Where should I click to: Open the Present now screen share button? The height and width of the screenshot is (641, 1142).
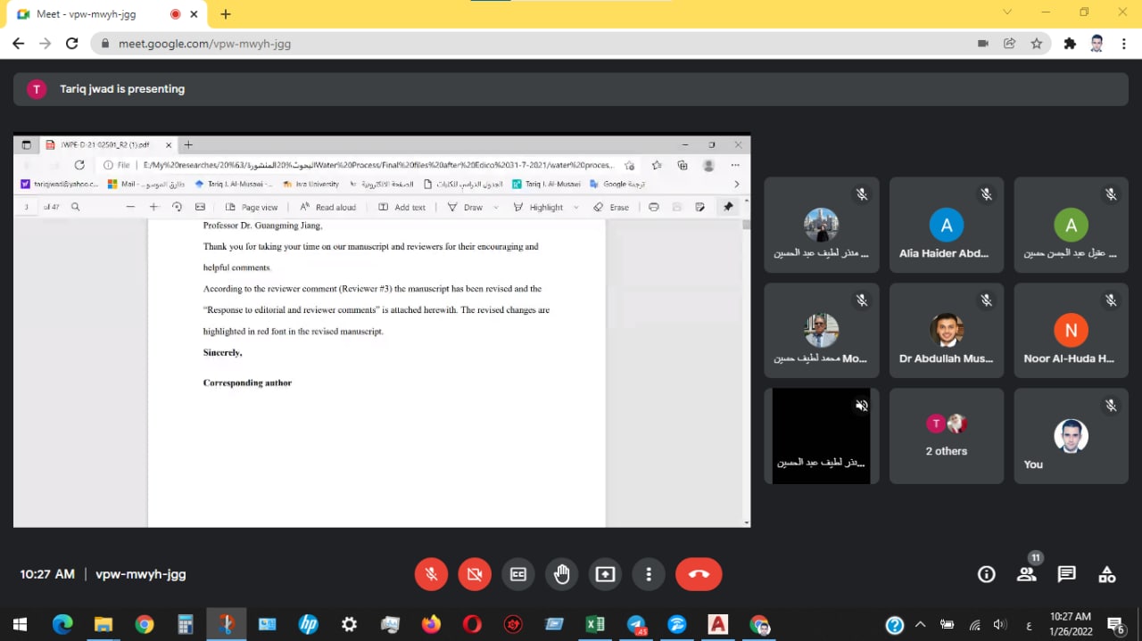click(605, 574)
